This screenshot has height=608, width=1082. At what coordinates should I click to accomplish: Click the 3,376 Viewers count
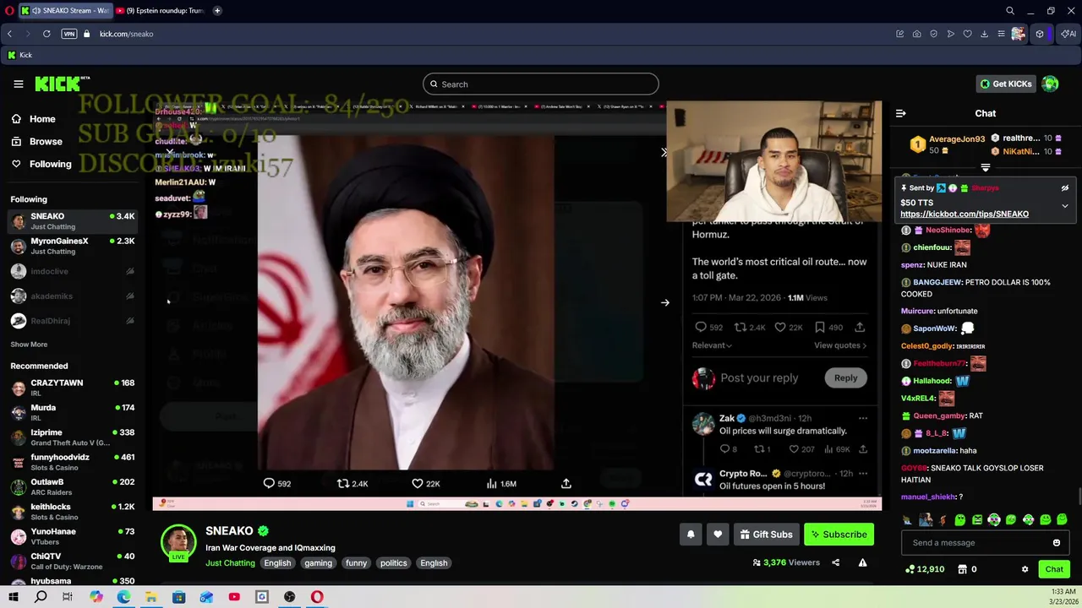coord(786,562)
